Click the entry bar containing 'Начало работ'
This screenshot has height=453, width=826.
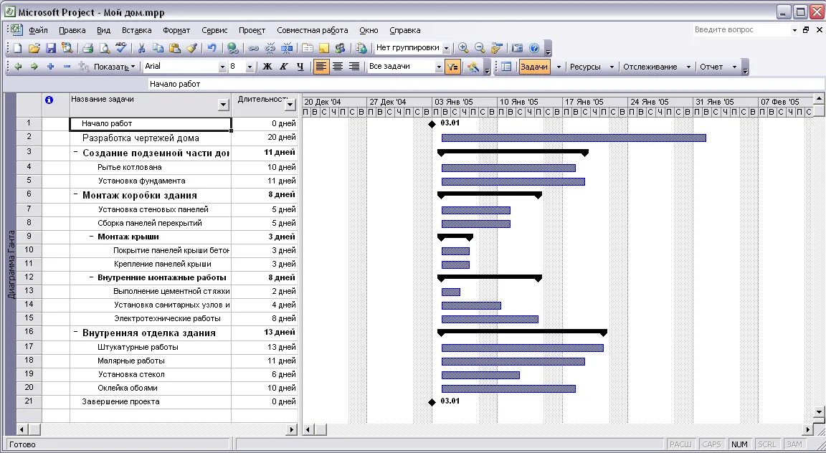(x=485, y=85)
